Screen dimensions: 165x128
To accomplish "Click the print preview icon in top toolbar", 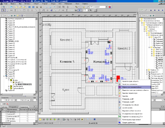I will click(46, 7).
